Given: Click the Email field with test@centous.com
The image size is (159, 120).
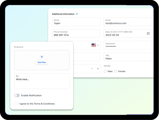Looking at the screenshot, I should (128, 22).
